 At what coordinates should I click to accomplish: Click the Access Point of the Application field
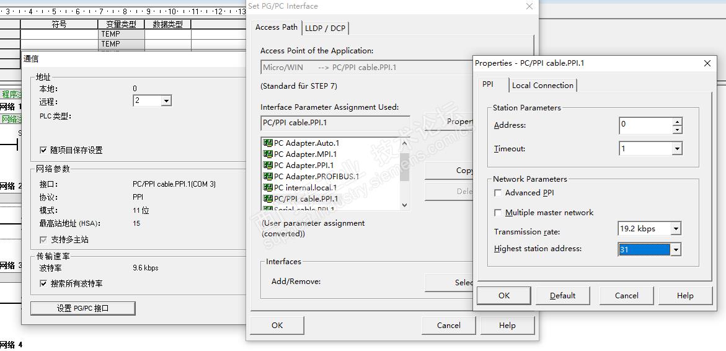click(366, 67)
